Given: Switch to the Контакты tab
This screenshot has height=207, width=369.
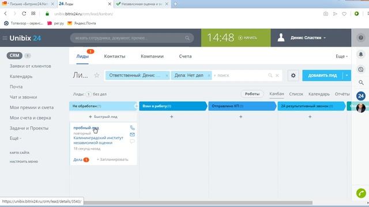Looking at the screenshot, I should (115, 56).
